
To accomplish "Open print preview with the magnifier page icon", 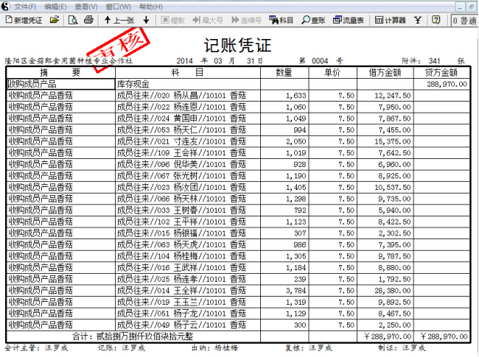I will coord(73,19).
